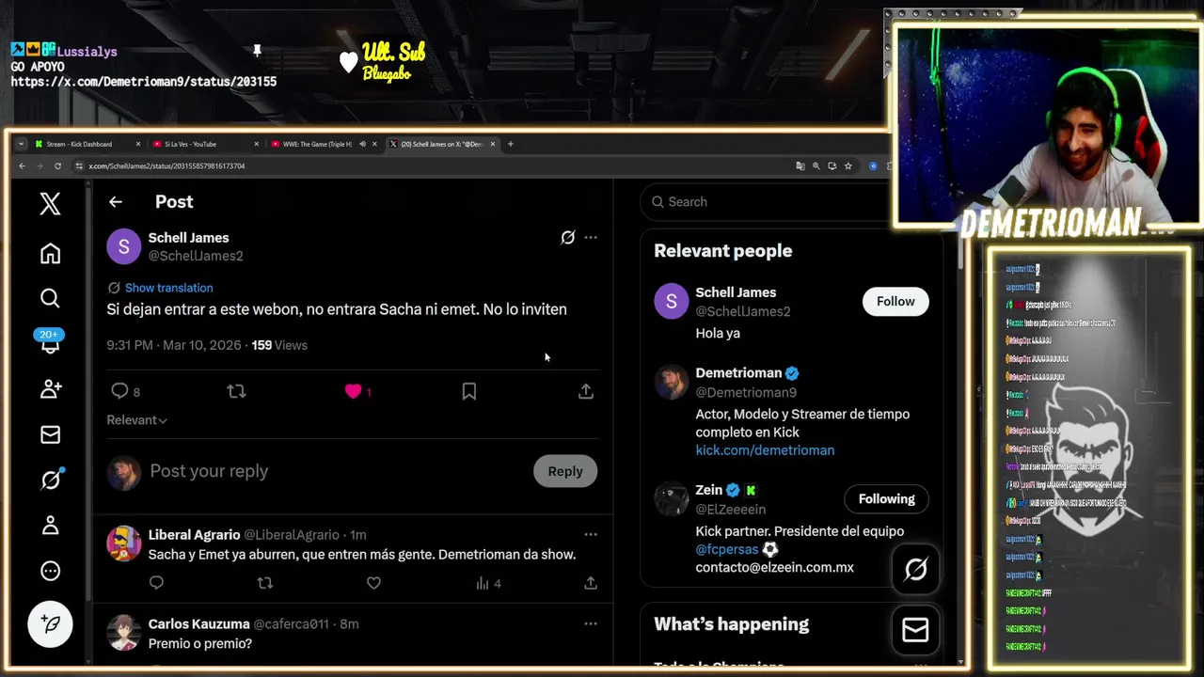This screenshot has width=1204, height=677.
Task: Open Notifications bell with 20+ badge
Action: tap(50, 342)
